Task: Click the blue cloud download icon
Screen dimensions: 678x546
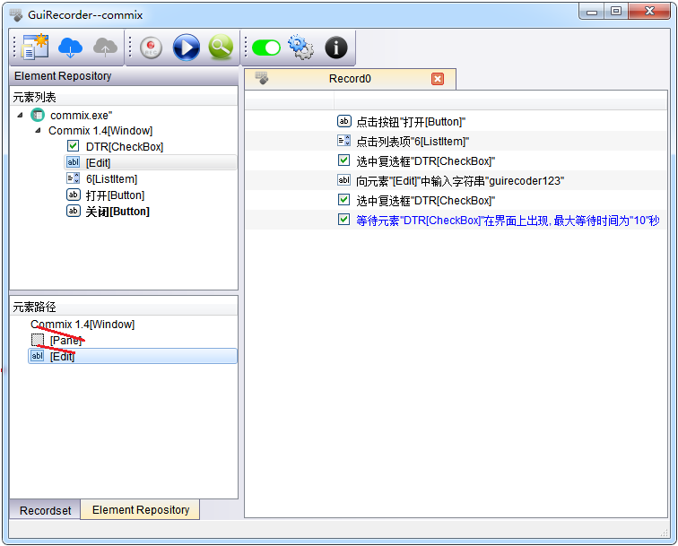Action: click(70, 48)
